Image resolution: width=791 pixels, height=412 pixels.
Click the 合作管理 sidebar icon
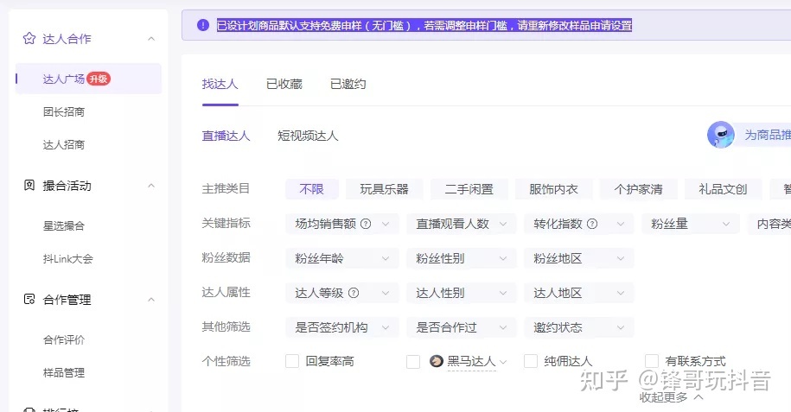(29, 300)
